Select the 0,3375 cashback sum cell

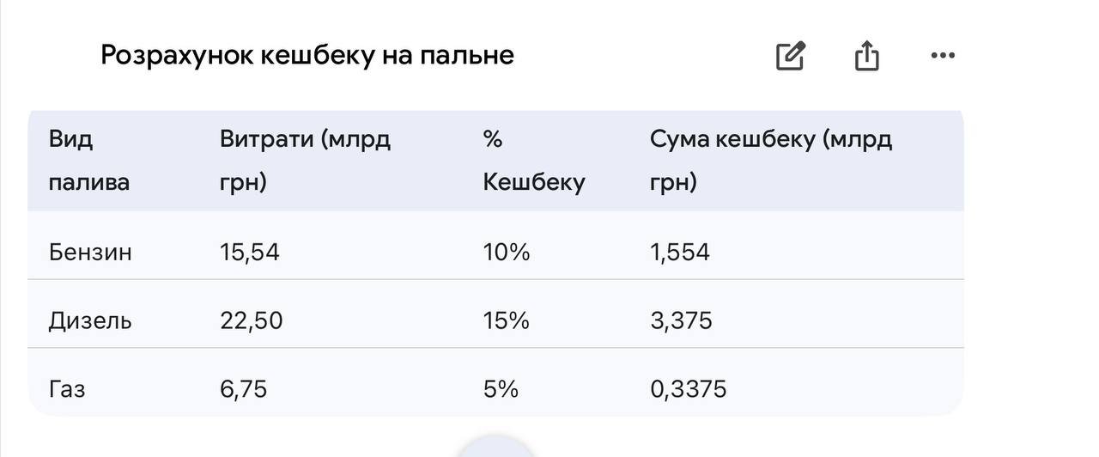coord(688,389)
